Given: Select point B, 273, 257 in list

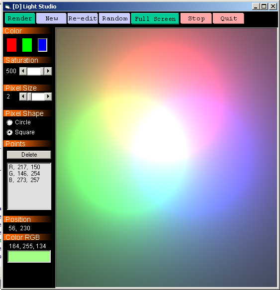Looking at the screenshot, I should pos(24,180).
